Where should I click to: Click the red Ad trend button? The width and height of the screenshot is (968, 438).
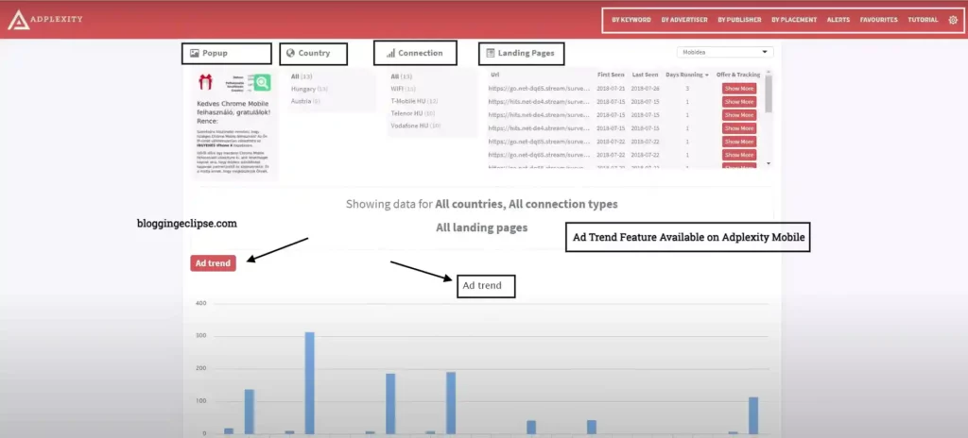[213, 262]
